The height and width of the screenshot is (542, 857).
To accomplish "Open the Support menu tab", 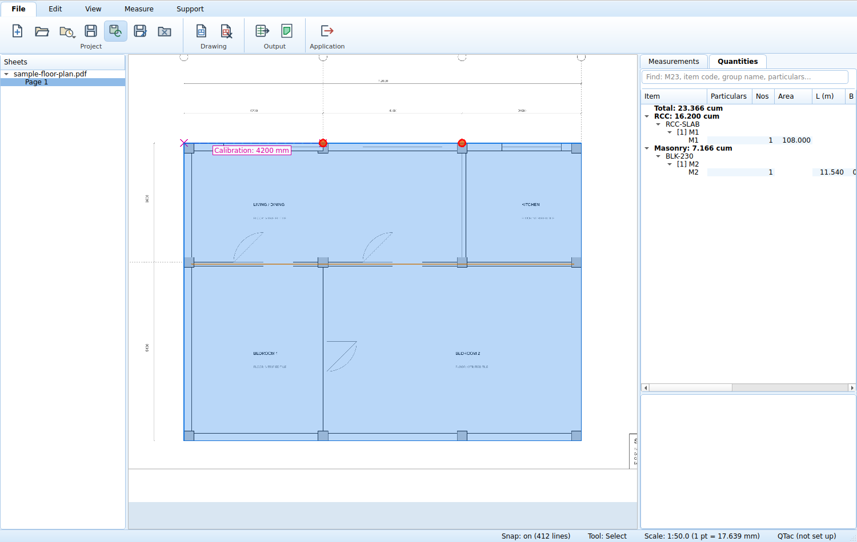I will point(190,9).
